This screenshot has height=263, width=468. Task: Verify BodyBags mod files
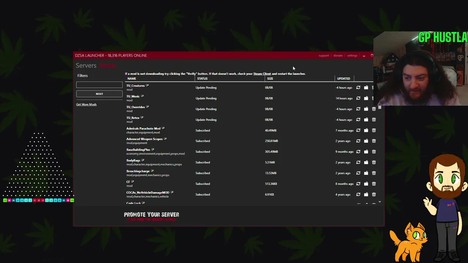click(x=358, y=162)
